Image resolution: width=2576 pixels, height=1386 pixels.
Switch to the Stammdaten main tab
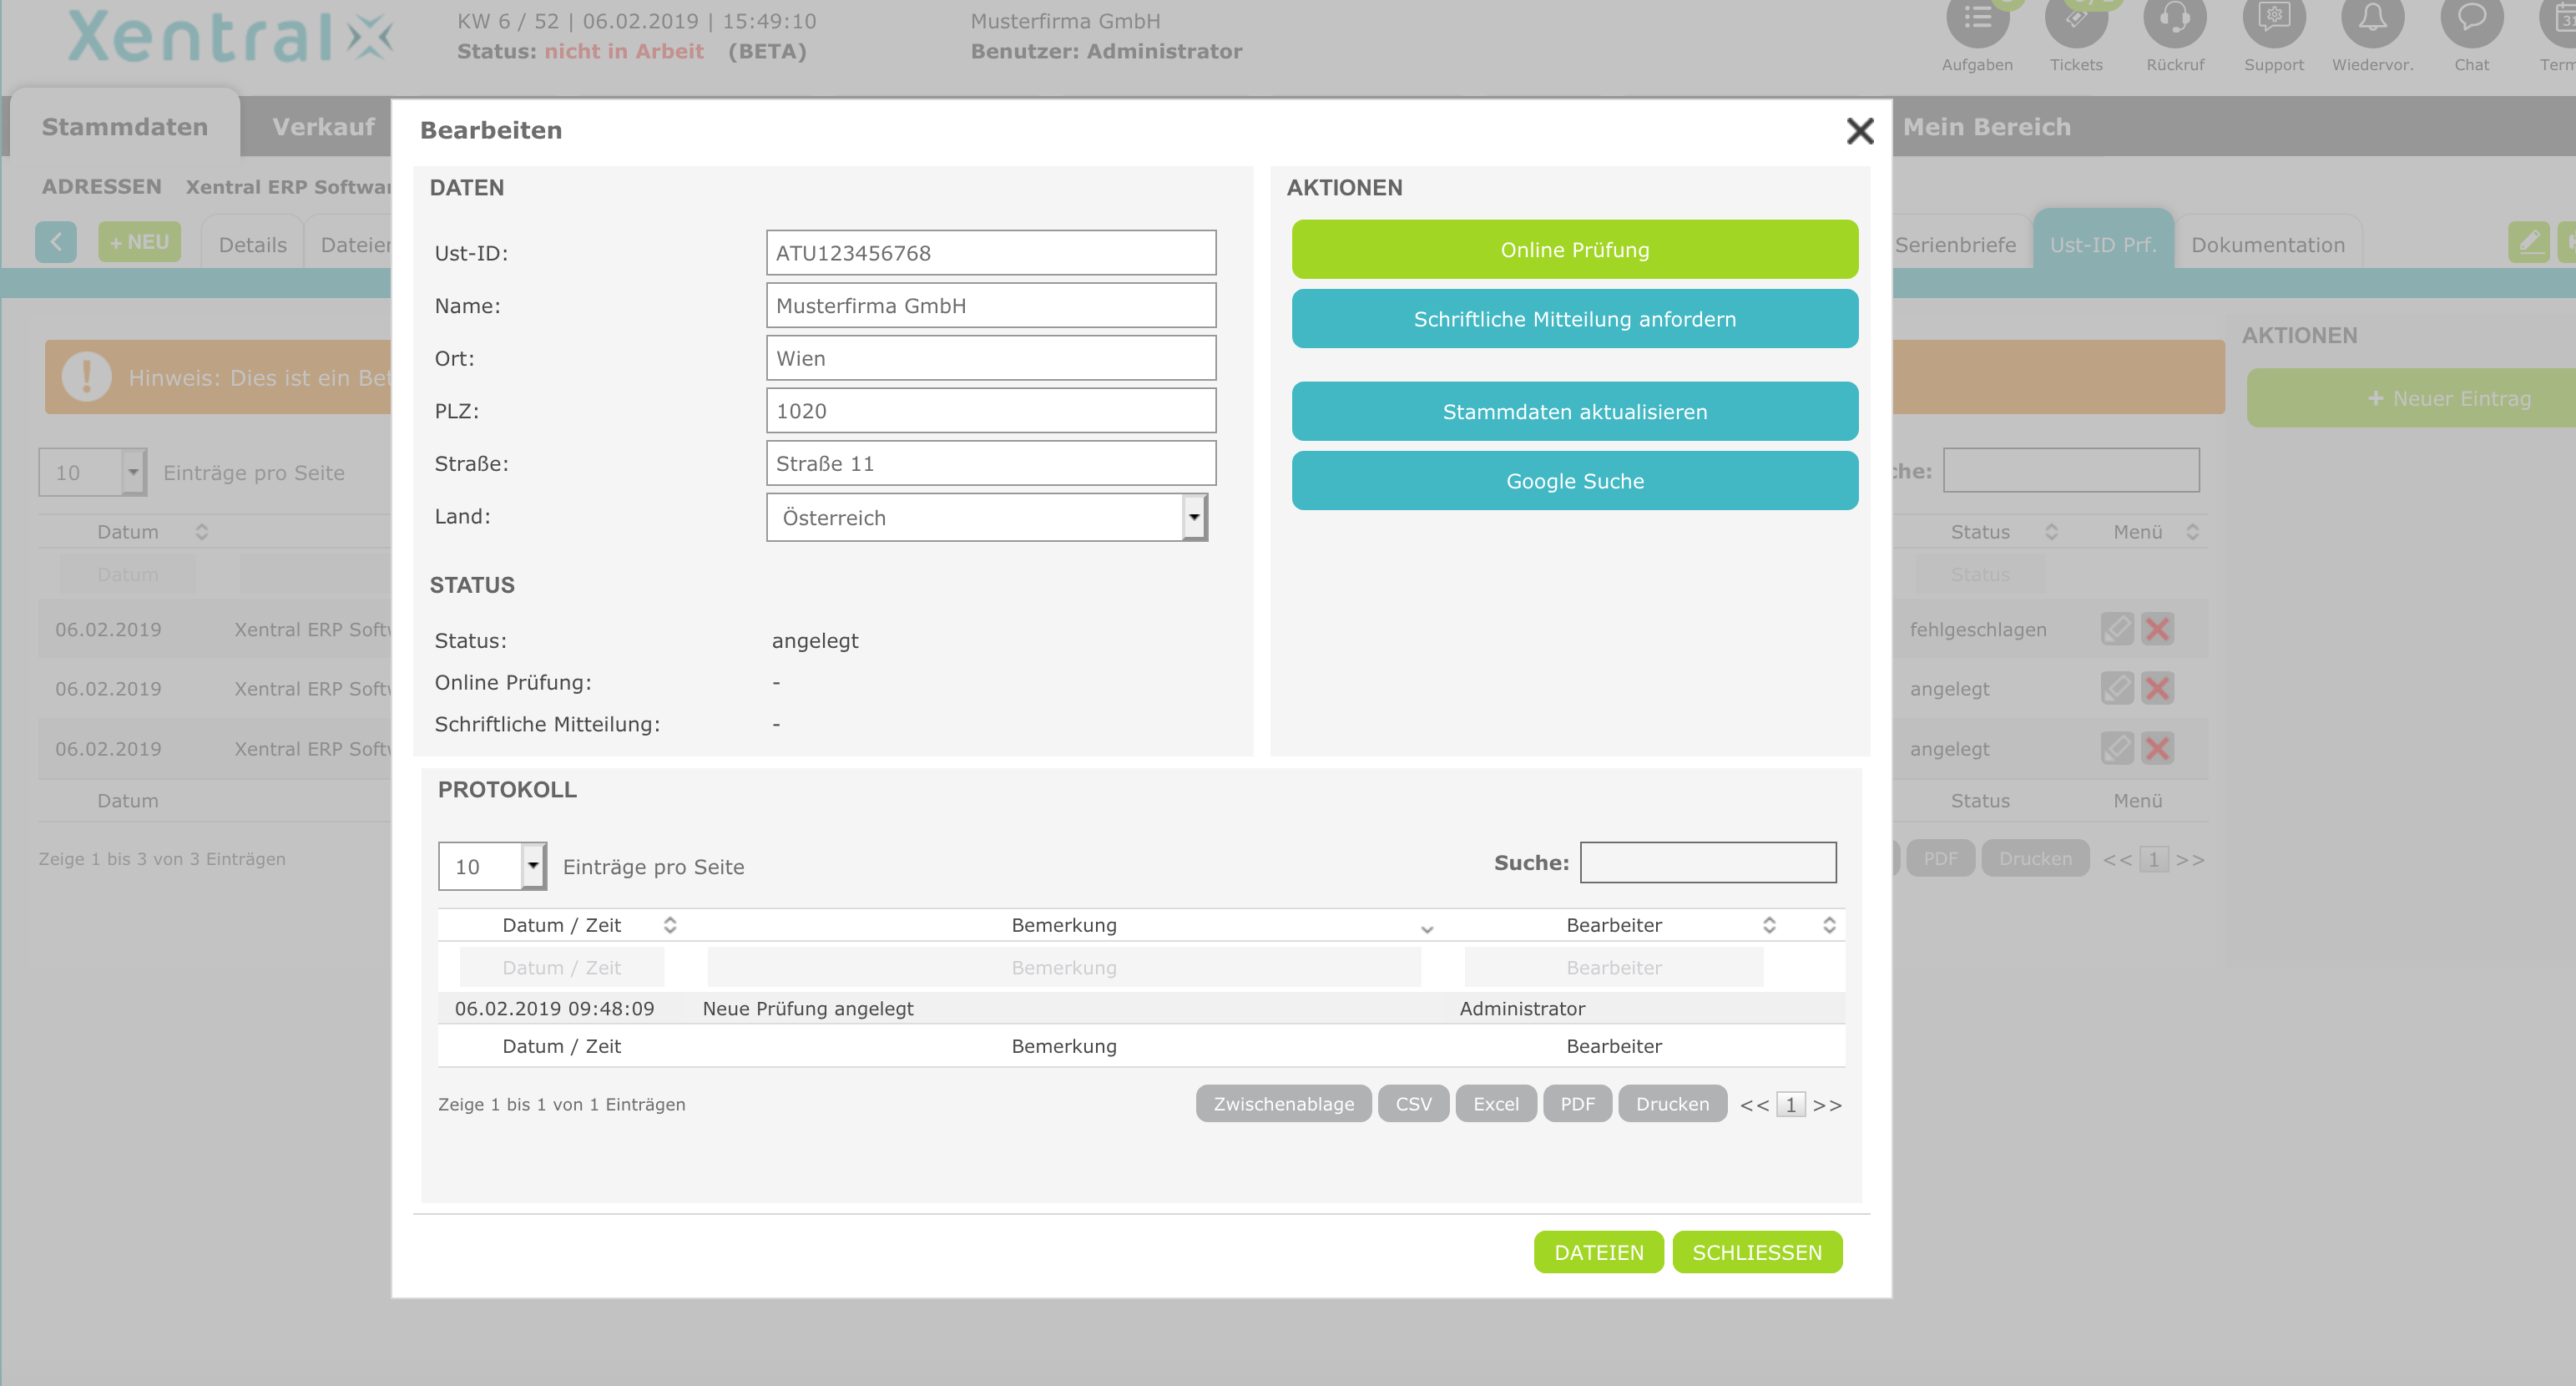pyautogui.click(x=125, y=127)
